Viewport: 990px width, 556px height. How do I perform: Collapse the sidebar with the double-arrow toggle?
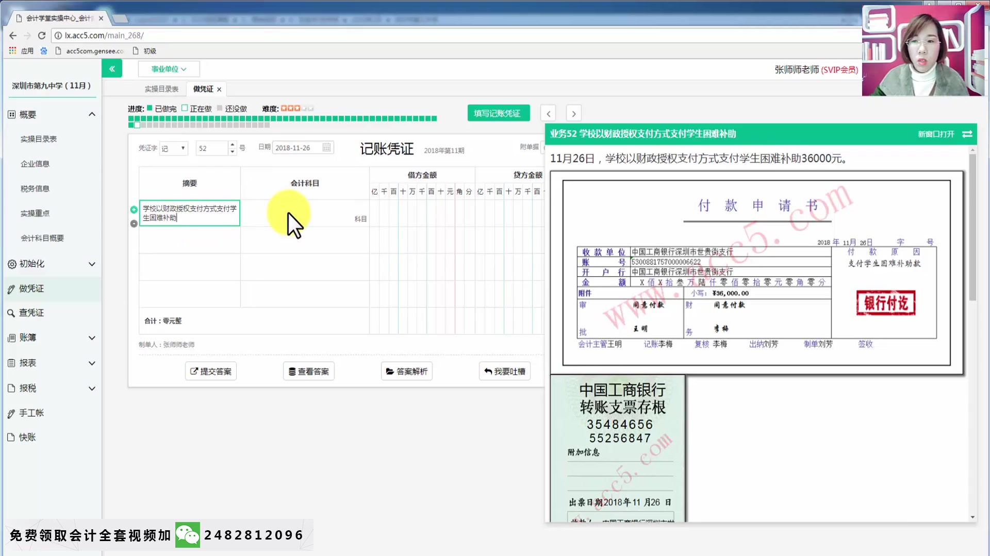point(112,68)
